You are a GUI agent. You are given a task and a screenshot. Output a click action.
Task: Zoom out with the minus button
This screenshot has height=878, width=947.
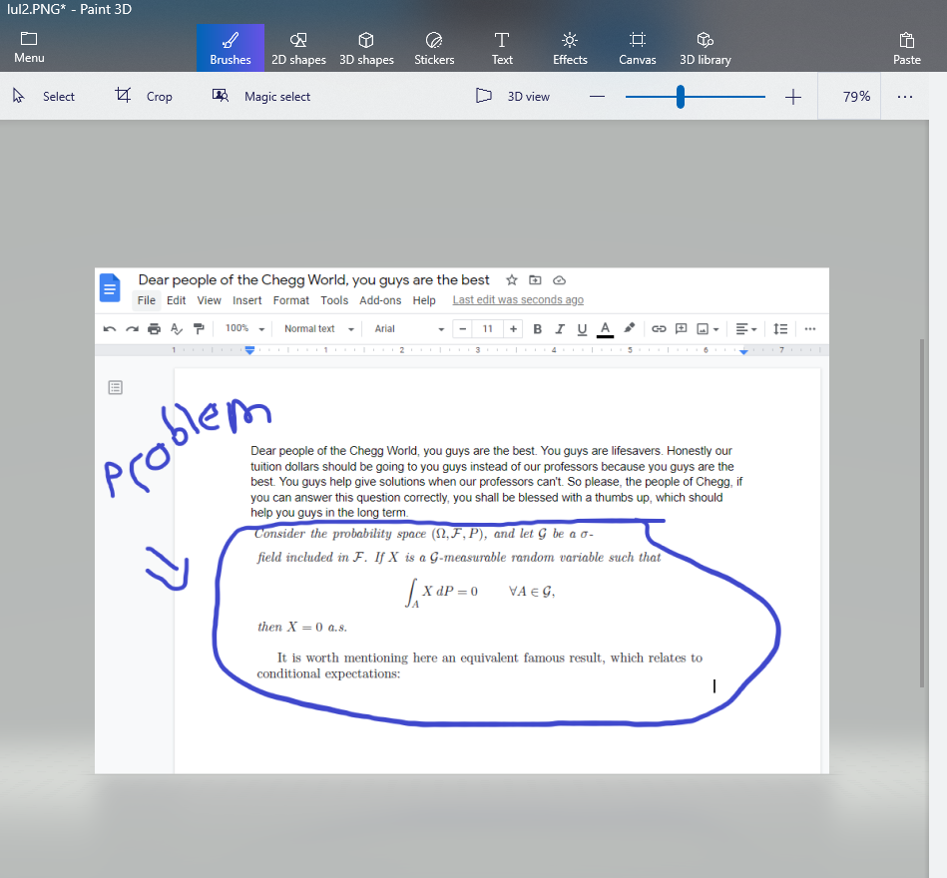(597, 97)
